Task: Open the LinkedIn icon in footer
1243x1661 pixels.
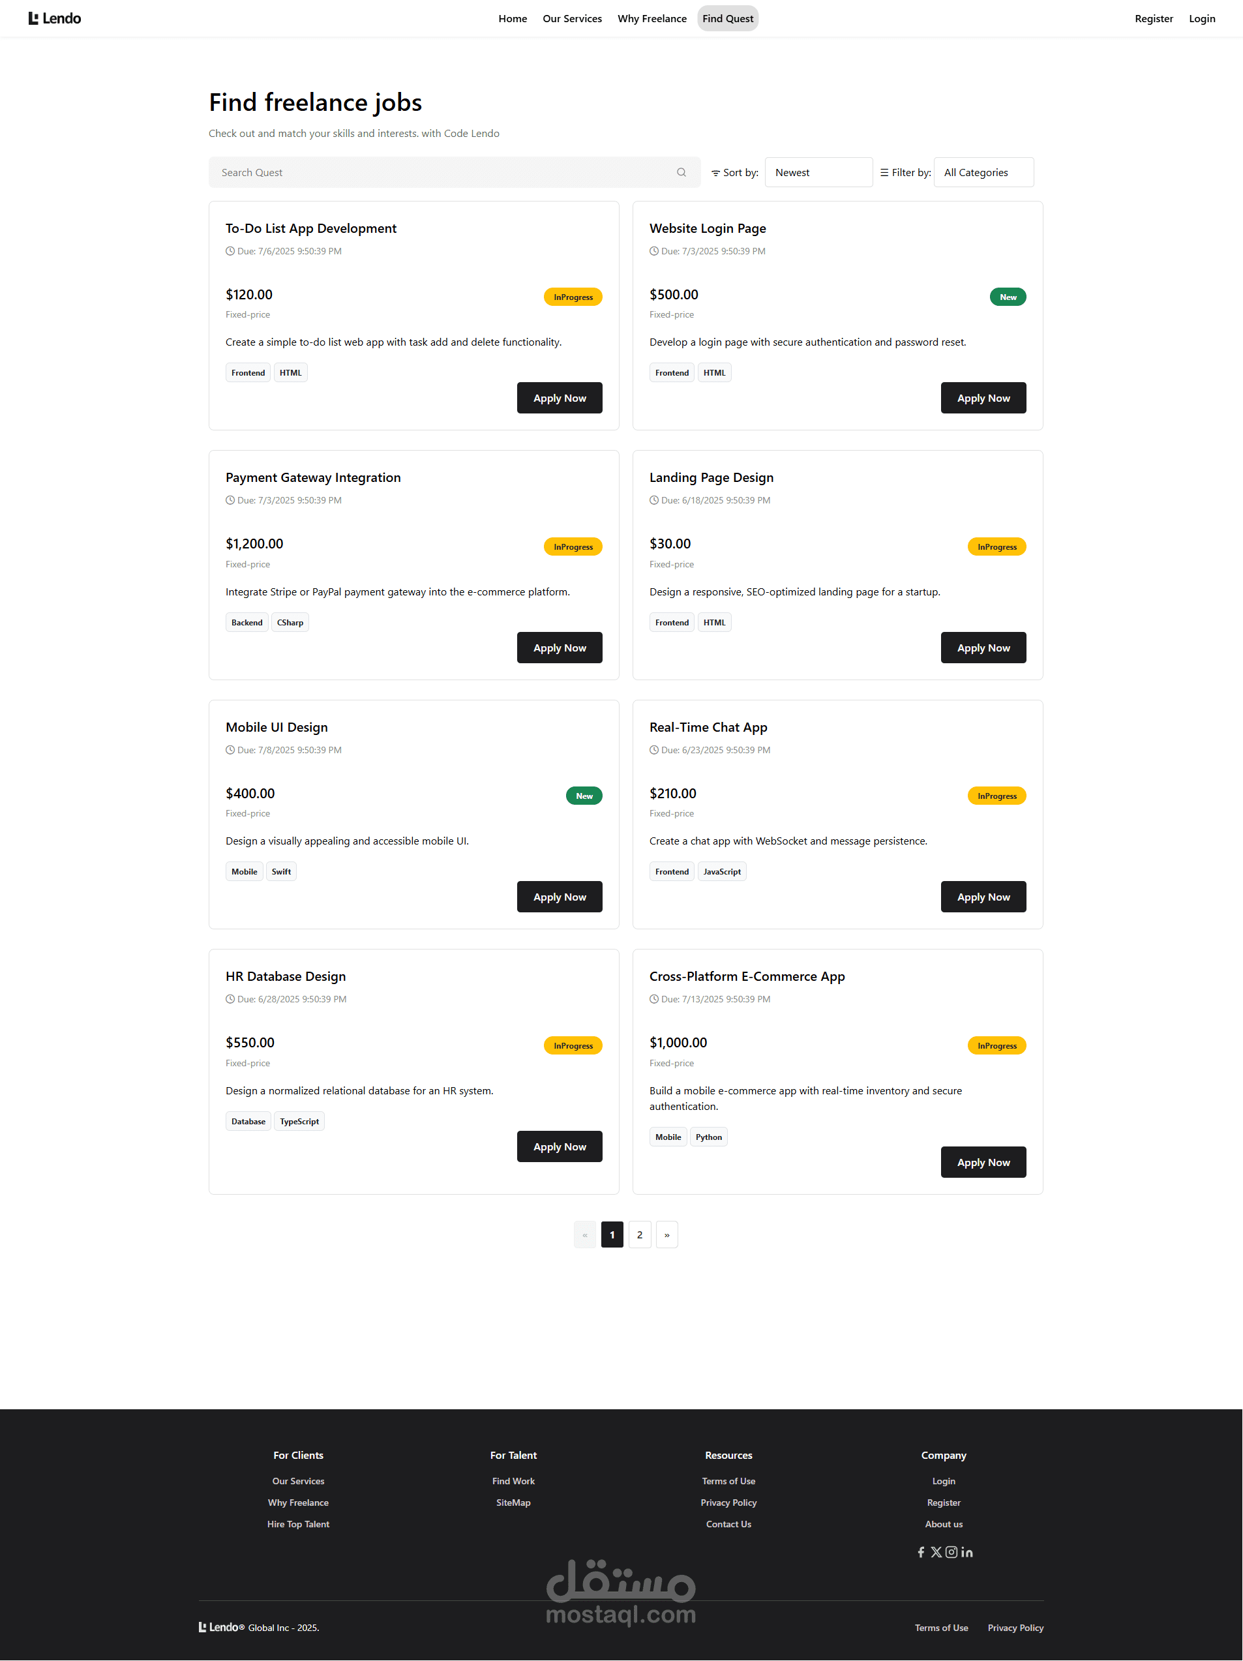Action: (966, 1552)
